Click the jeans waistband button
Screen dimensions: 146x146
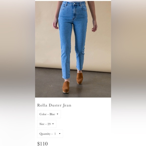(x=75, y=4)
